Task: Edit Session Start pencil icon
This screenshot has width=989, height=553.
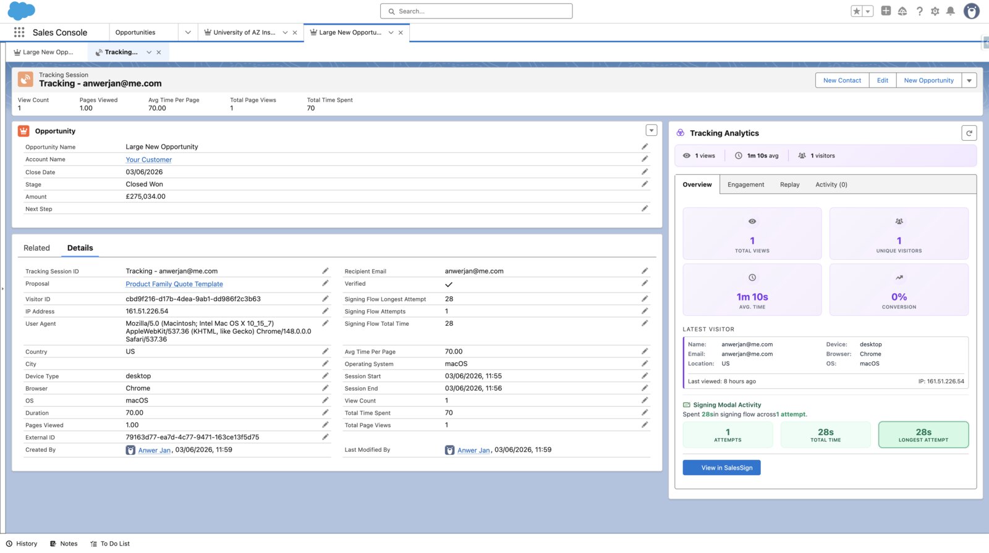Action: (x=644, y=376)
